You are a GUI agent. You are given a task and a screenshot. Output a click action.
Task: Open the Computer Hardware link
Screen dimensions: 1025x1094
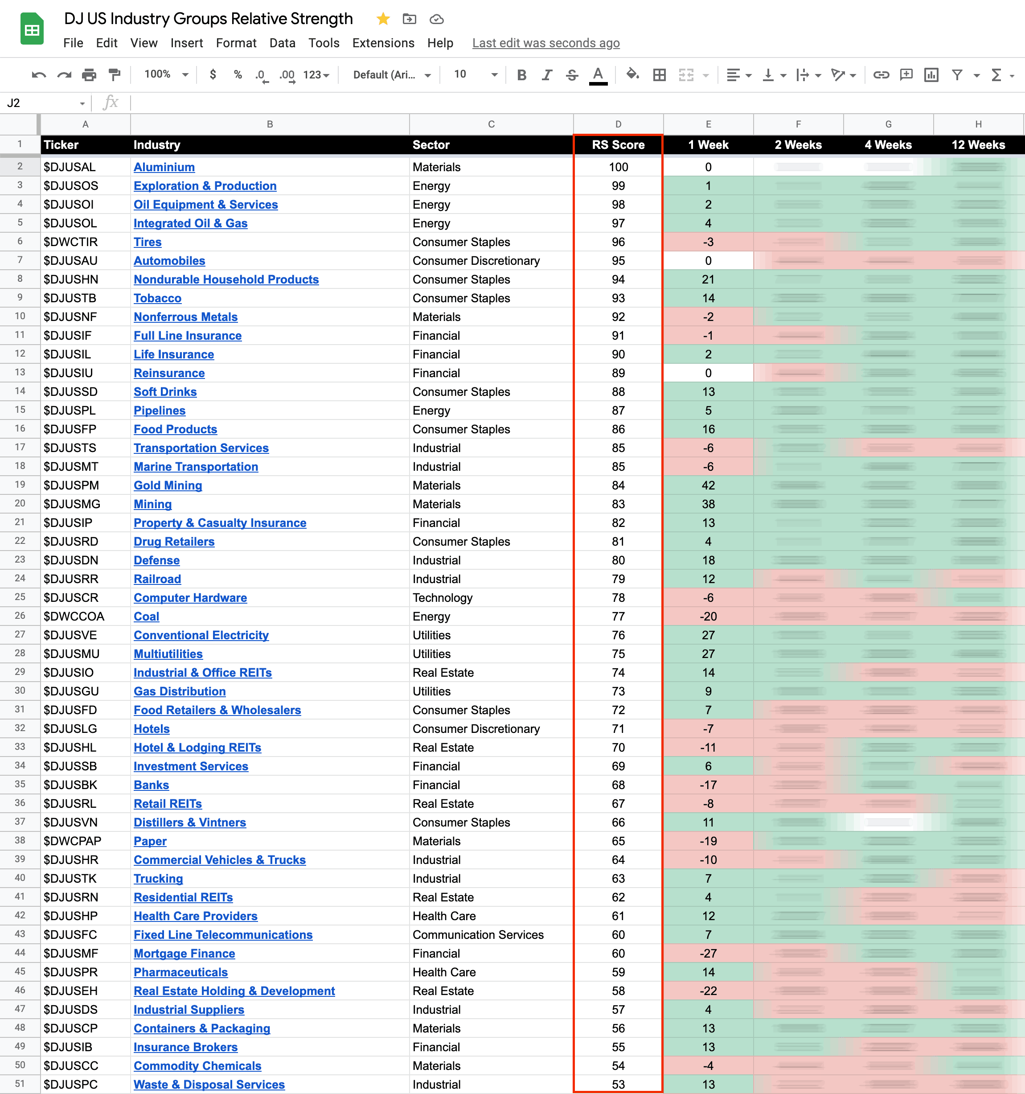tap(190, 598)
